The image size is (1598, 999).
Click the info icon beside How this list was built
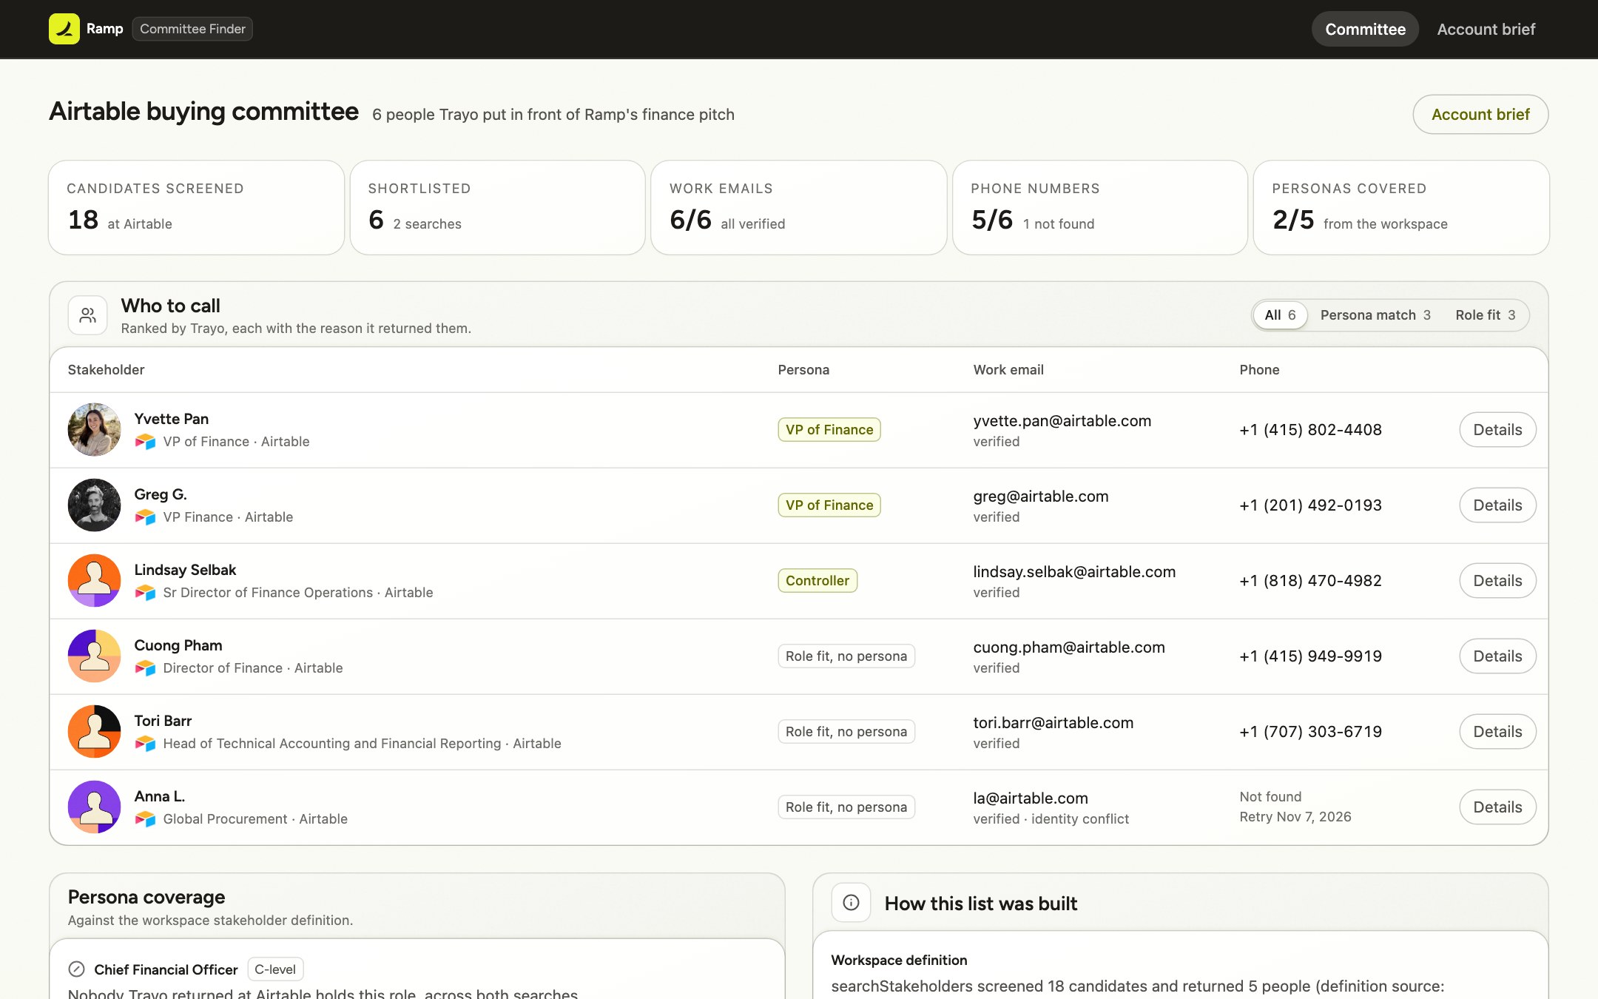click(851, 903)
